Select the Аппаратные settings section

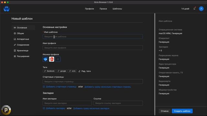coord(23,39)
